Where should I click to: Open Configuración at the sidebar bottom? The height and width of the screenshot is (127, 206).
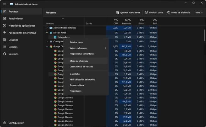point(21,123)
